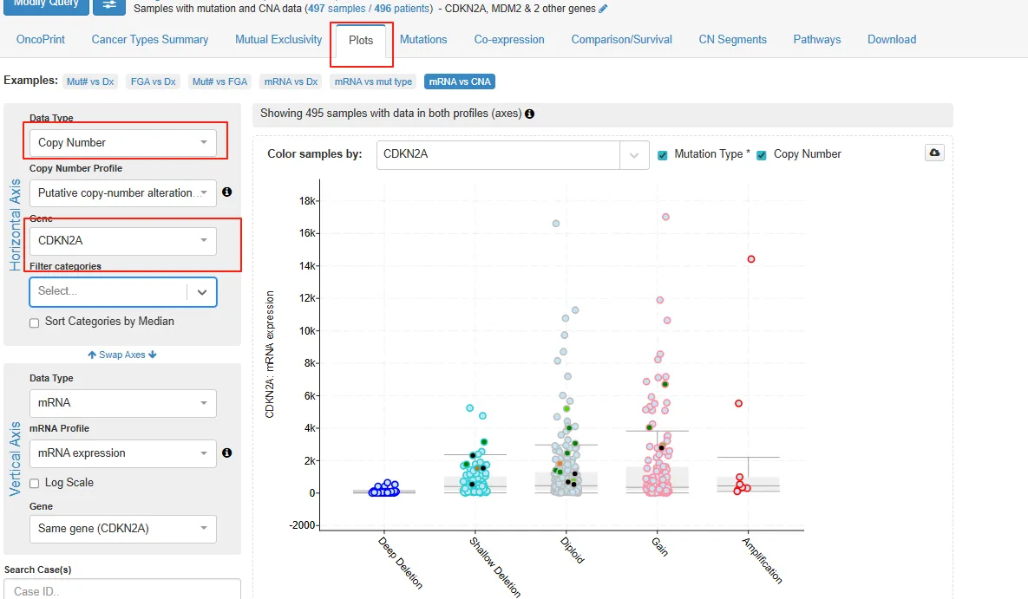
Task: Click the red Amplification outlier dot near 14k
Action: coord(751,259)
